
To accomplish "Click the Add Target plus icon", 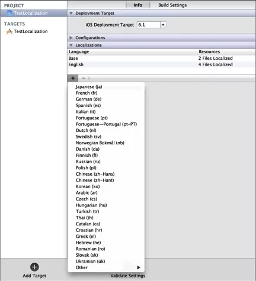I will (x=34, y=267).
